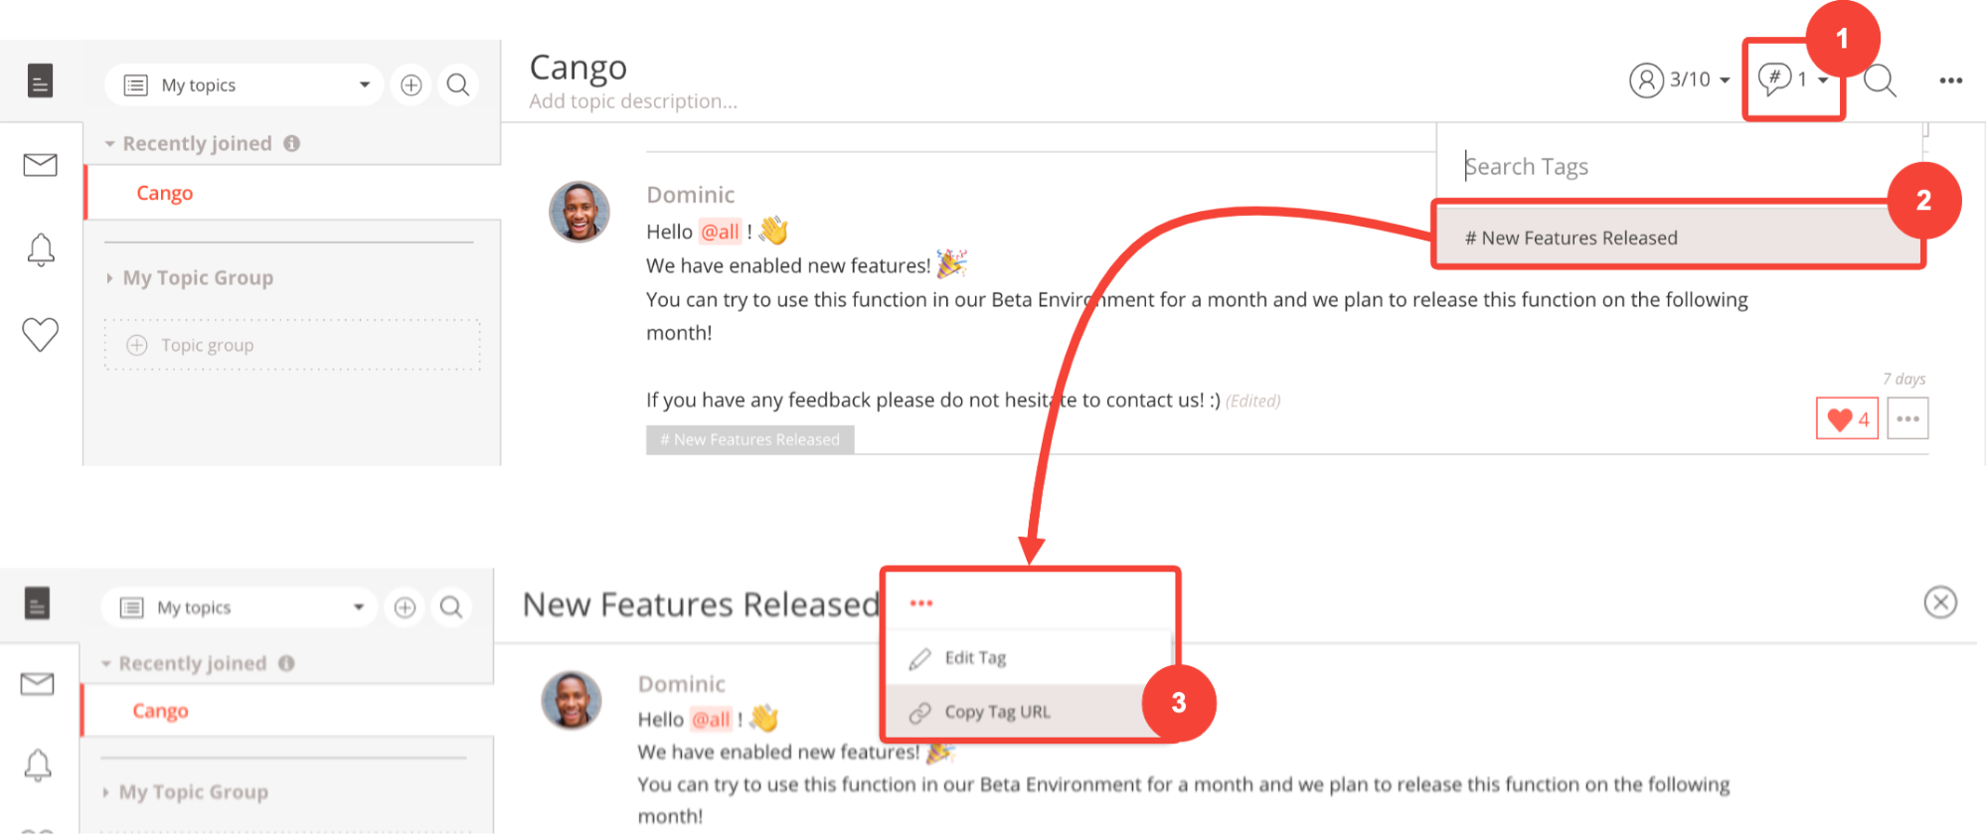This screenshot has width=1987, height=835.
Task: Expand My Topic Group in upper sidebar
Action: click(x=189, y=277)
